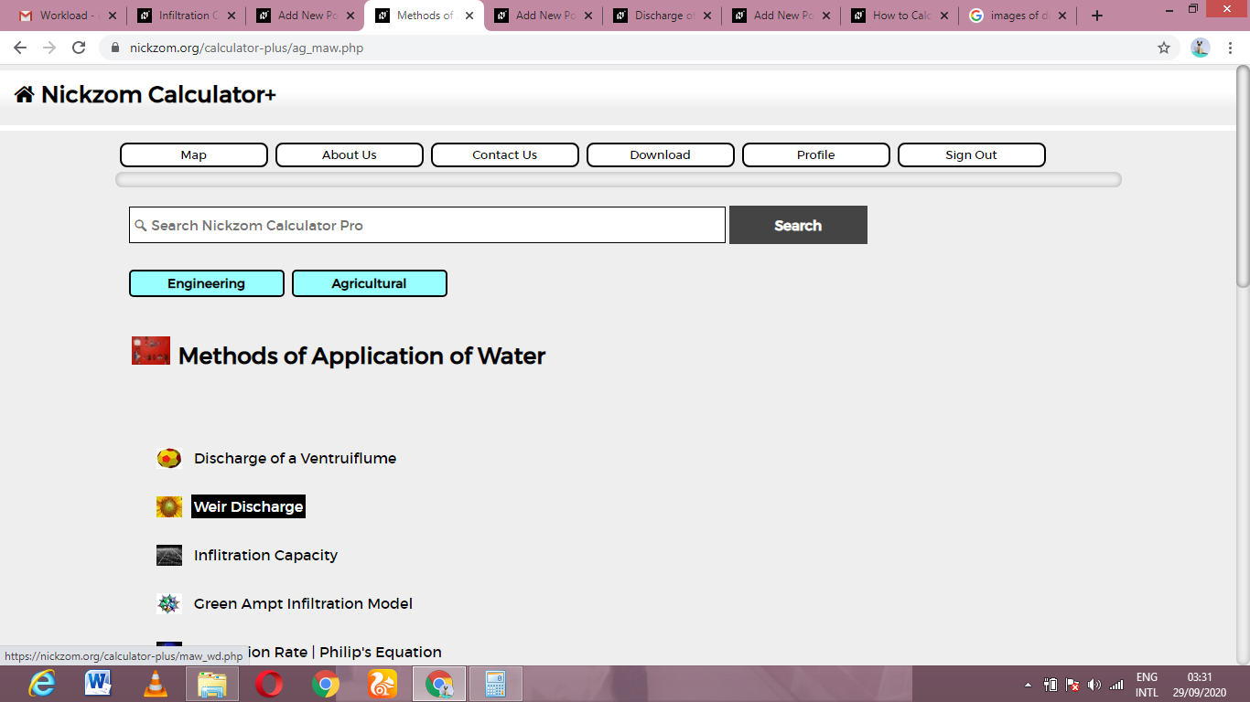Close the Methods of tab
The image size is (1250, 702).
(x=469, y=16)
